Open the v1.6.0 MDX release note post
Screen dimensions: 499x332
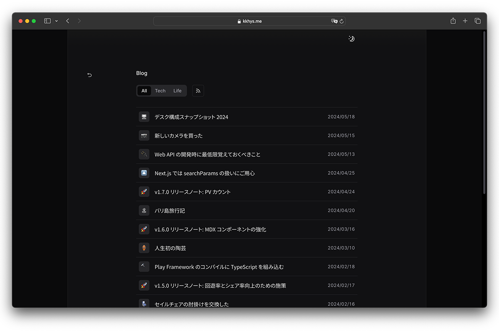211,229
